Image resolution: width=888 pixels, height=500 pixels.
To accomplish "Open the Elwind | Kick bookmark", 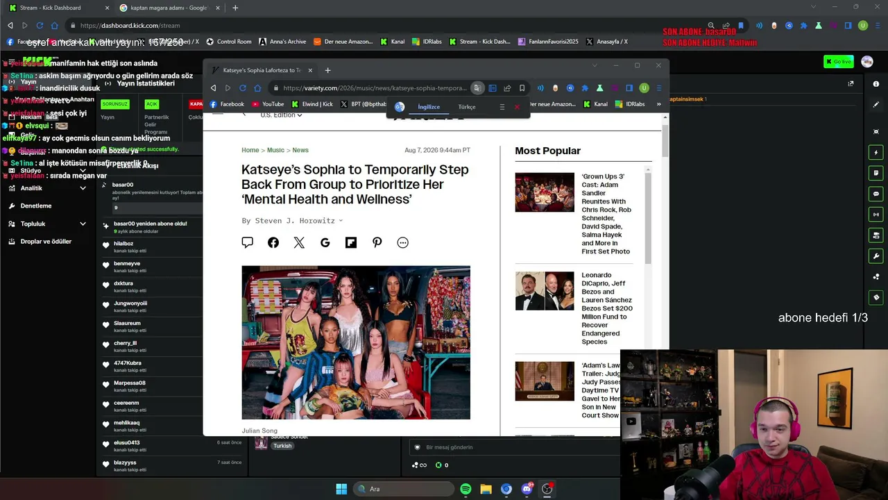I will tap(312, 104).
